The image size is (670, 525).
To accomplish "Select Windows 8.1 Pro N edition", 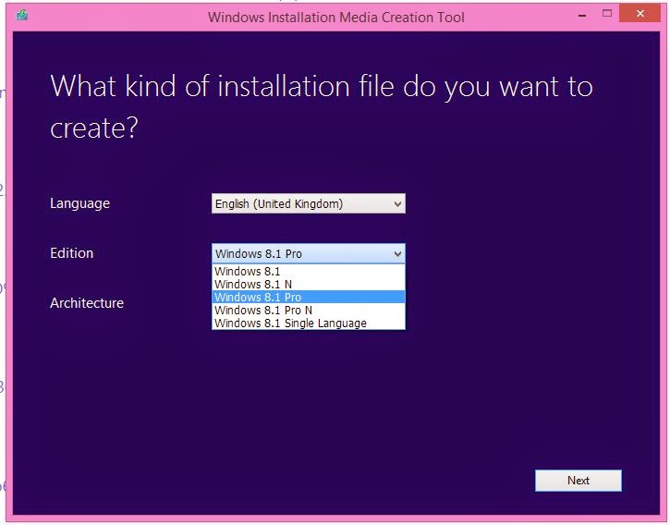I will tap(308, 310).
